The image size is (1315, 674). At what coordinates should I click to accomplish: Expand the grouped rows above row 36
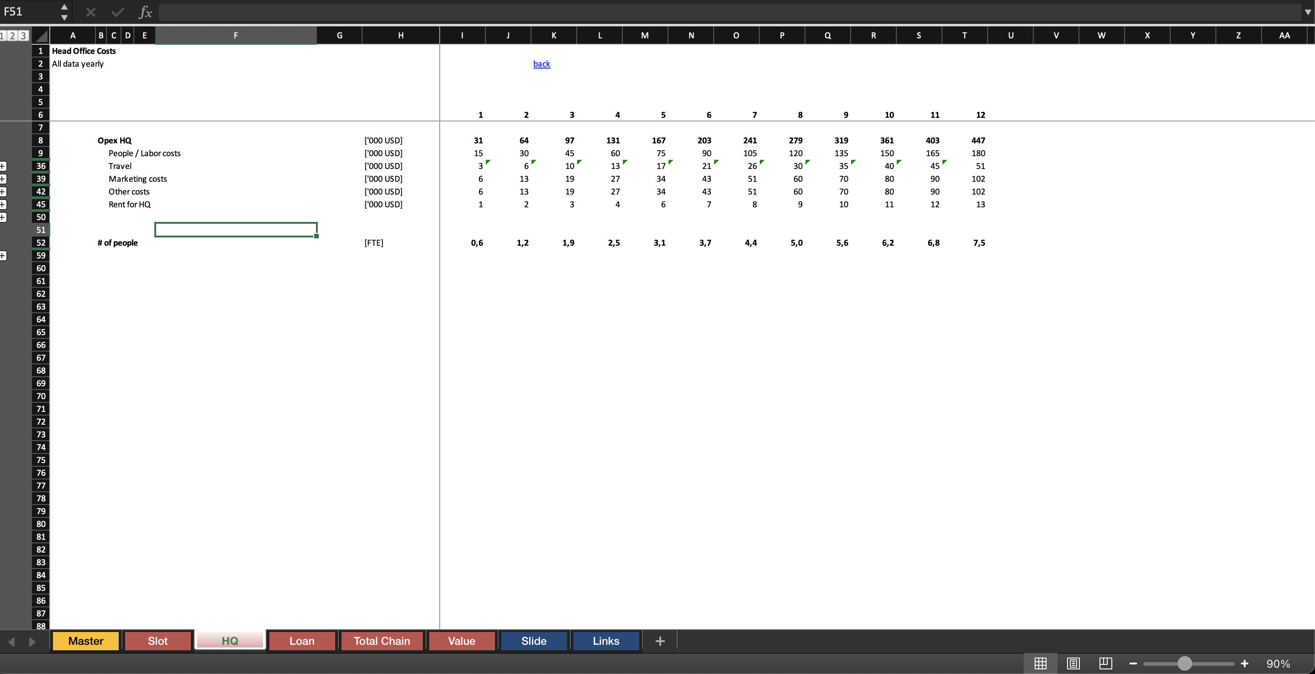click(x=3, y=166)
